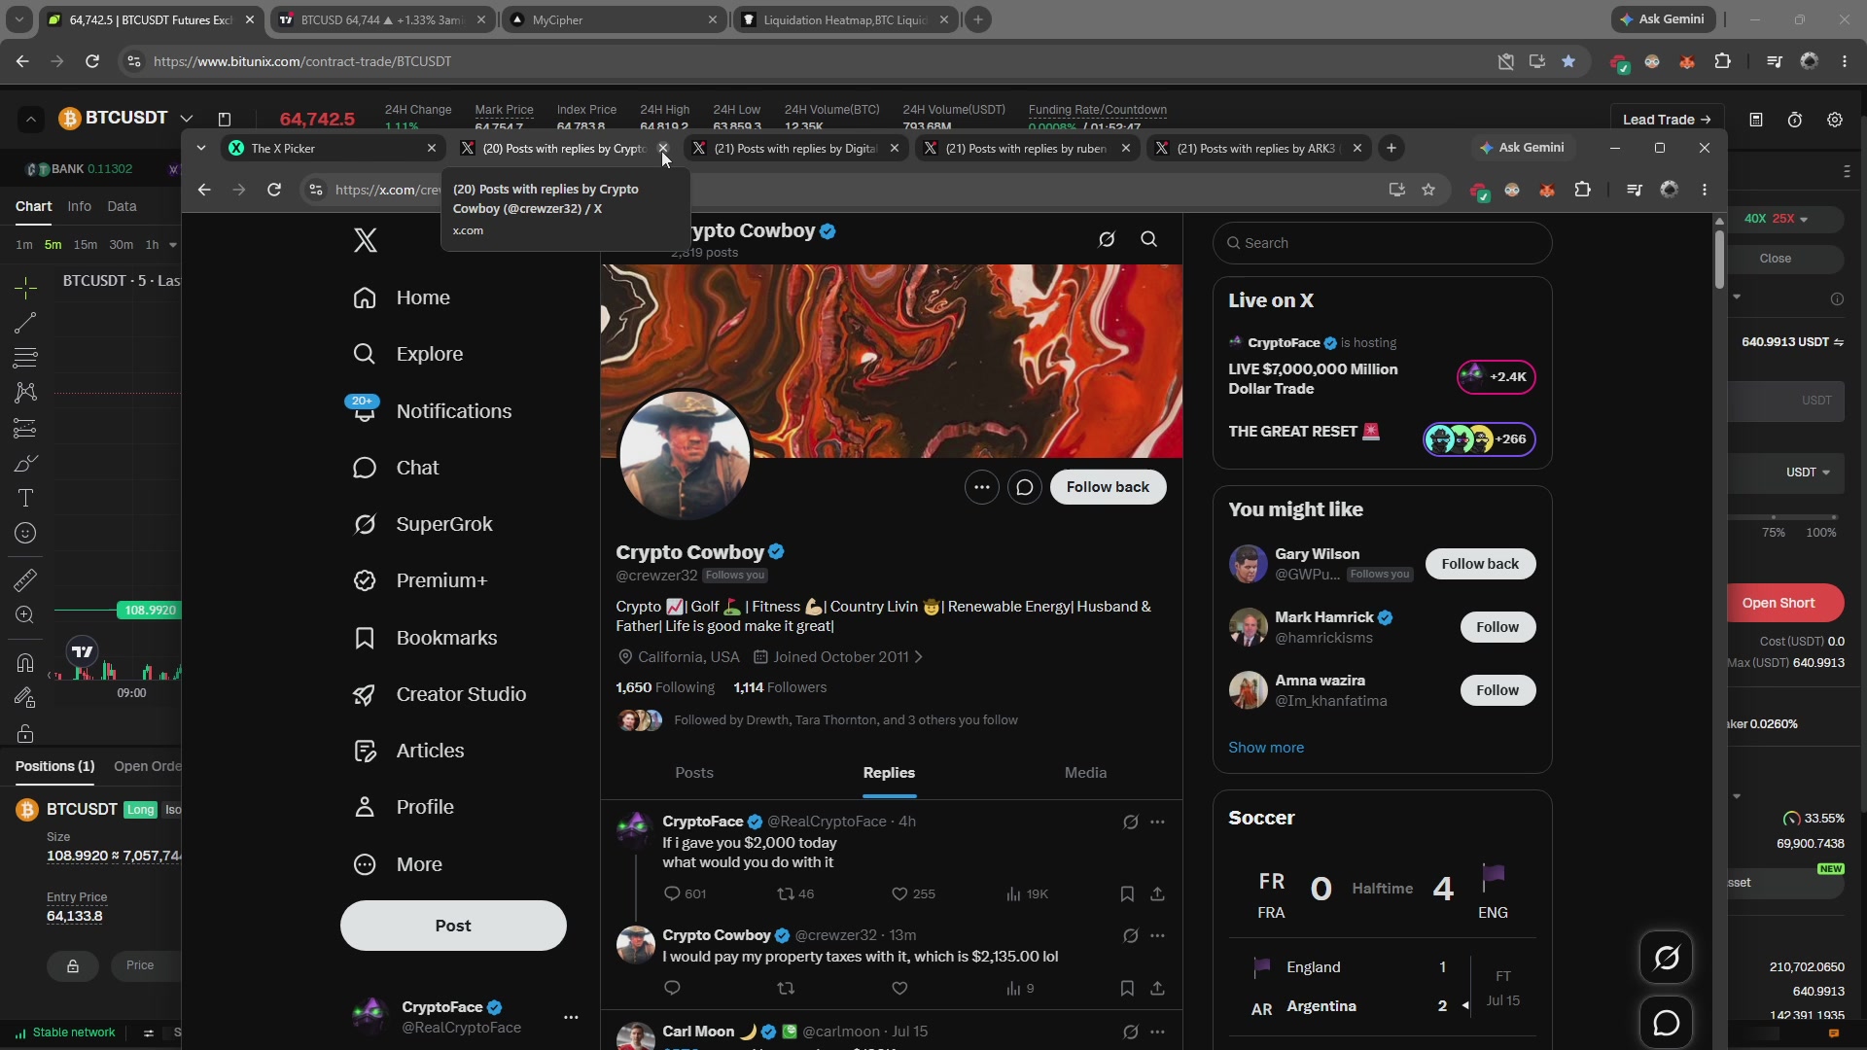Open chart timeframe more dropdown arrow

(173, 245)
